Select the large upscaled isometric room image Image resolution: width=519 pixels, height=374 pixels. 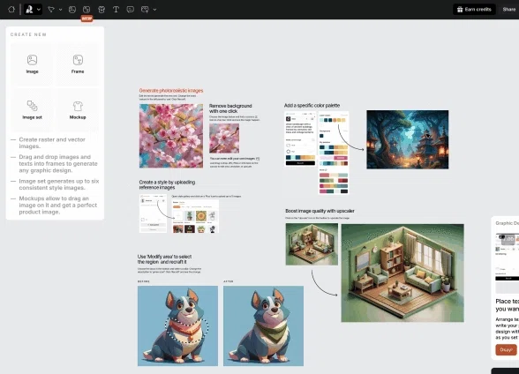[x=402, y=273]
